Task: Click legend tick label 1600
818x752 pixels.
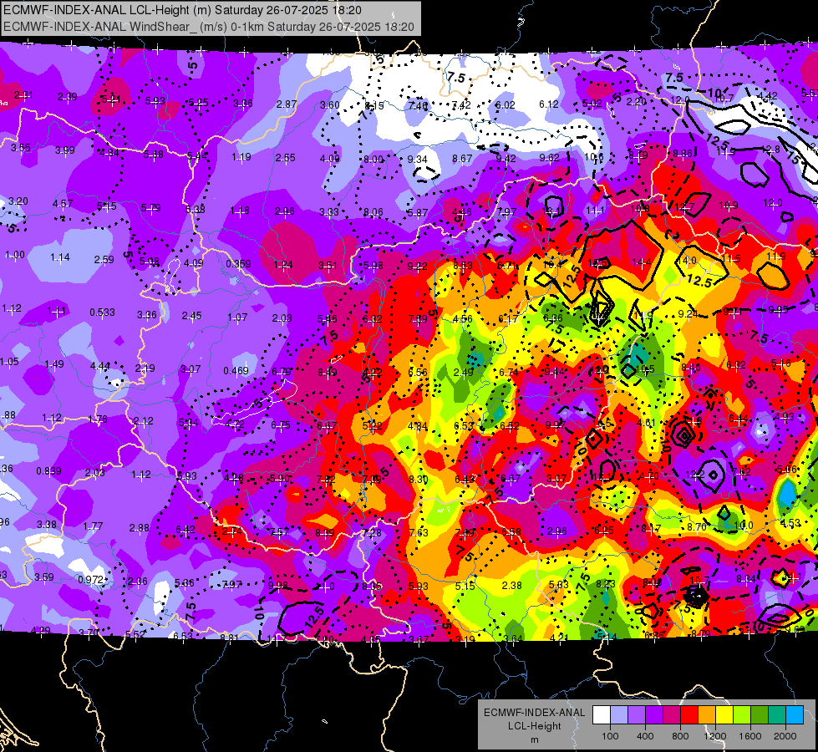Action: [x=750, y=736]
